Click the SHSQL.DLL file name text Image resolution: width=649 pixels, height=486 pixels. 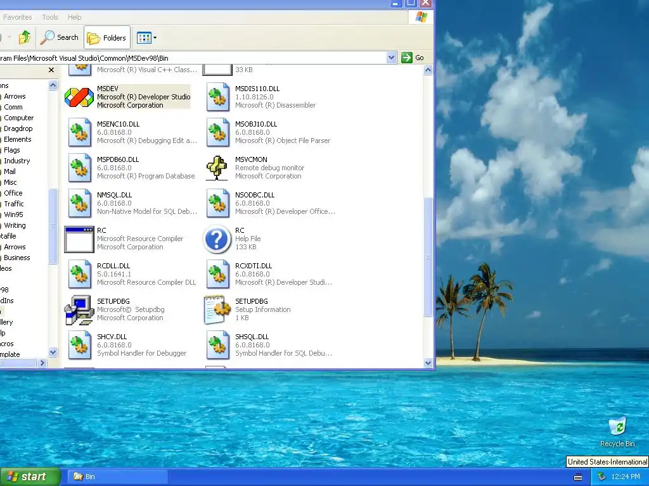(x=252, y=337)
